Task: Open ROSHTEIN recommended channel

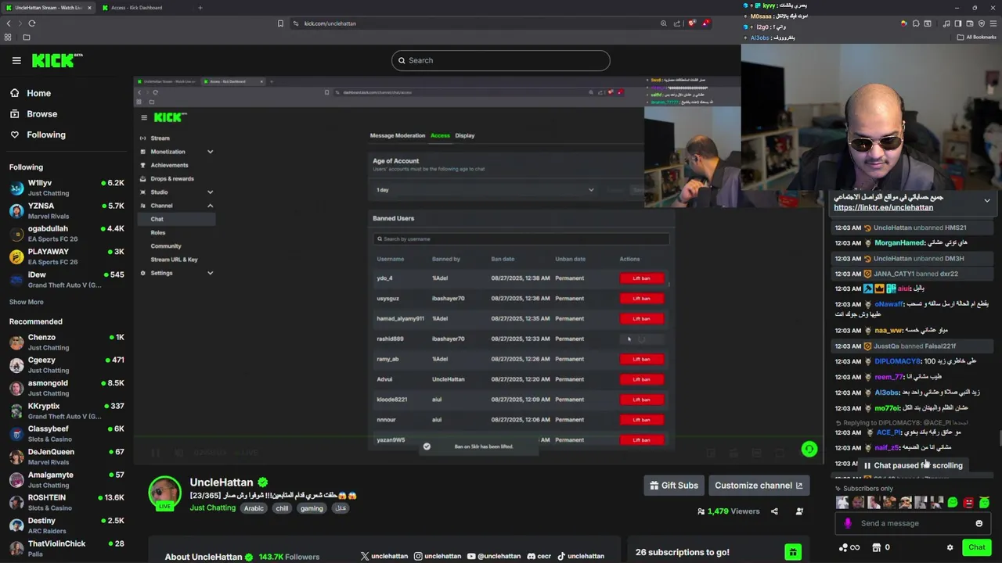Action: [x=67, y=502]
